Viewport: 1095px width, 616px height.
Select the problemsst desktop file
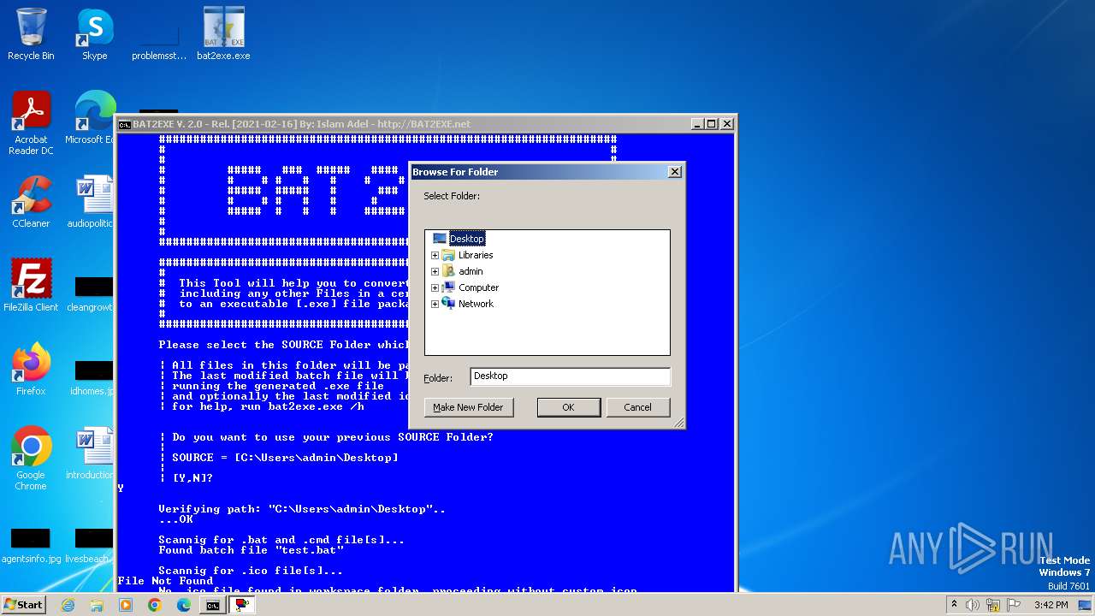pos(159,41)
